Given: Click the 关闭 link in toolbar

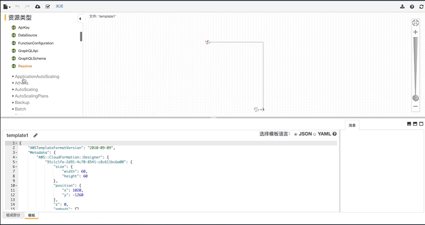Looking at the screenshot, I should click(x=59, y=7).
